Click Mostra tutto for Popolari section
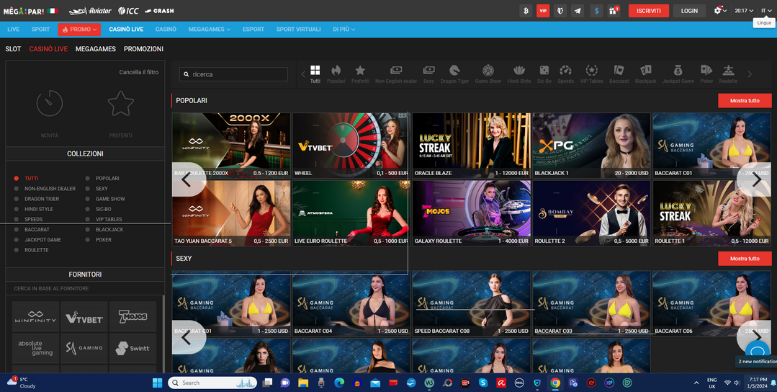 click(x=745, y=101)
